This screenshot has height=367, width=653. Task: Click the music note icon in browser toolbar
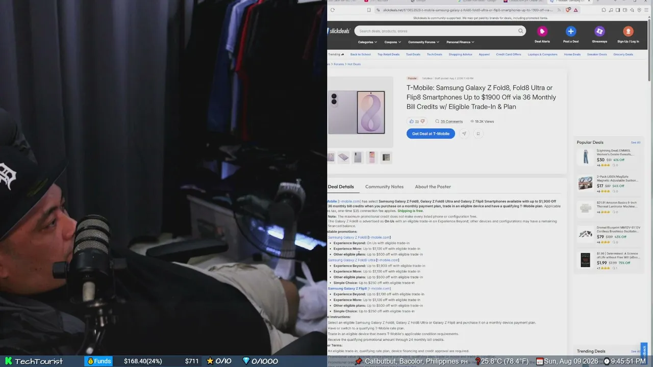tap(611, 10)
